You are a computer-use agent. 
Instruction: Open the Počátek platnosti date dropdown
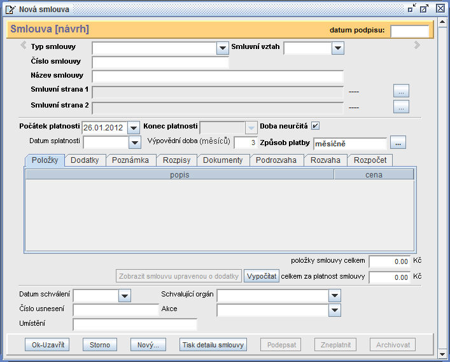coord(134,128)
